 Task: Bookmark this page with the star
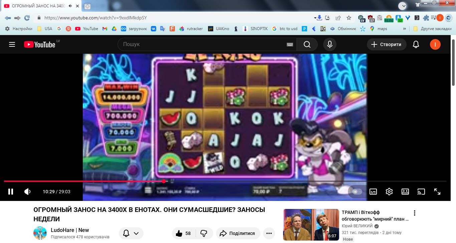349,18
